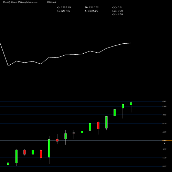Image resolution: width=172 pixels, height=172 pixels.
Task: Click the final point of the white line
Action: click(x=131, y=43)
